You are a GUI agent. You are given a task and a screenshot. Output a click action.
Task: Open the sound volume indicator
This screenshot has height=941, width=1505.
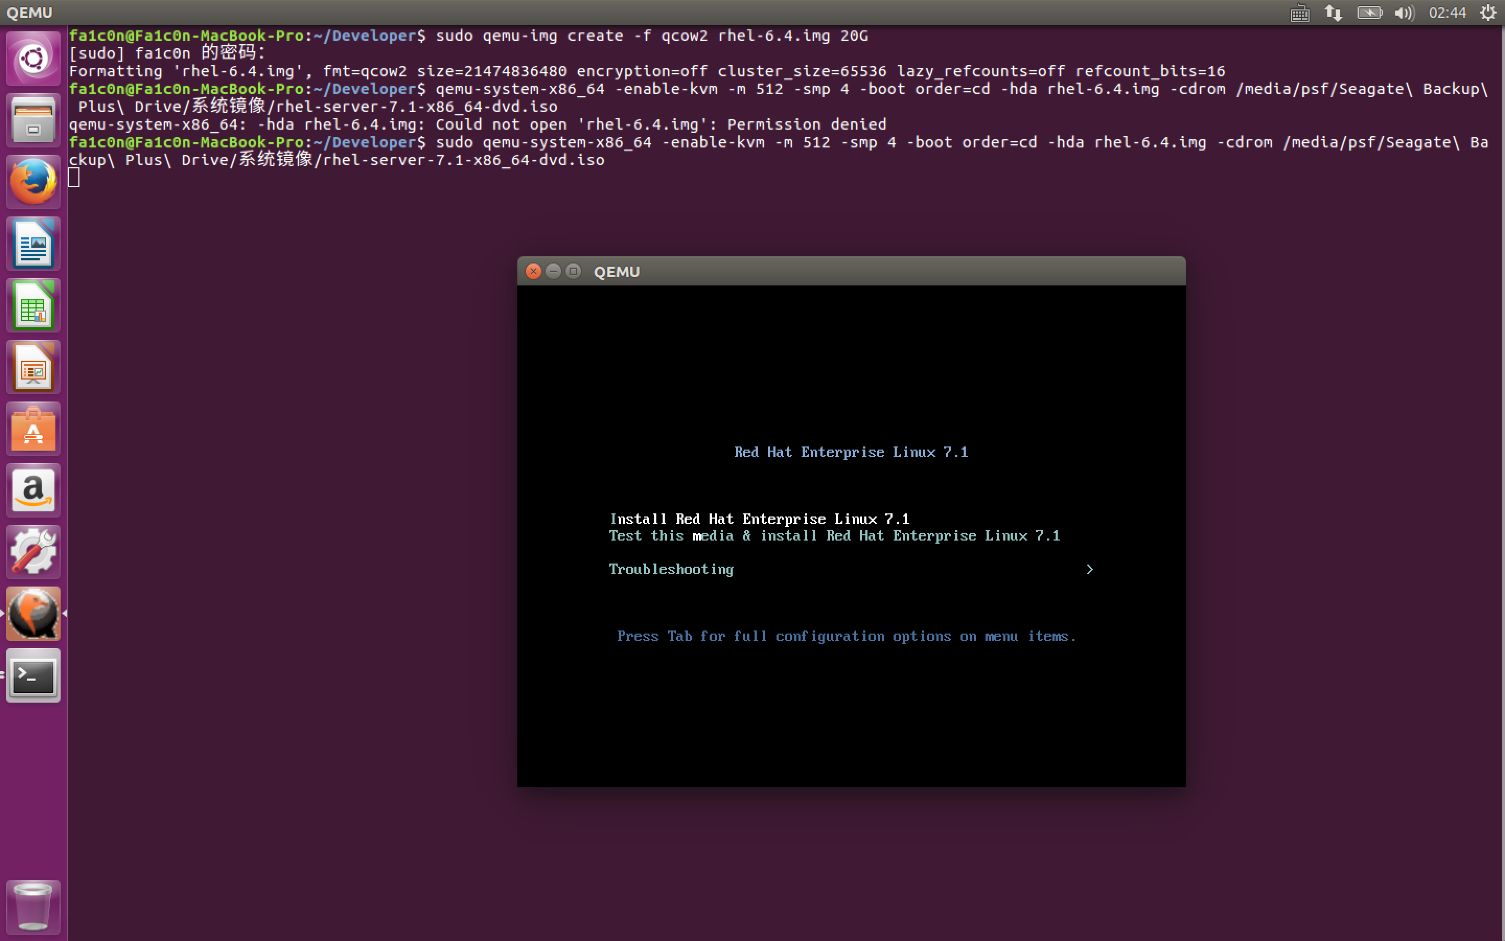1404,13
